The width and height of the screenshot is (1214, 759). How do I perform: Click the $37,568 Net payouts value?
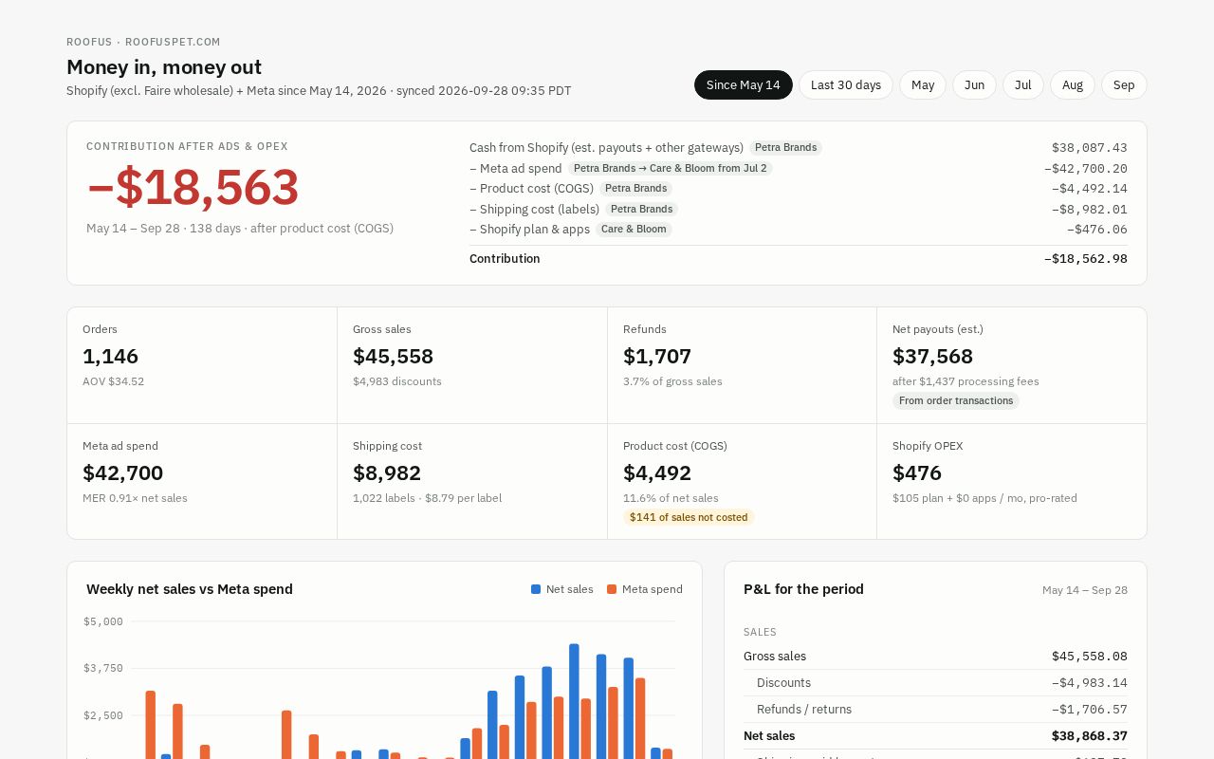click(932, 357)
